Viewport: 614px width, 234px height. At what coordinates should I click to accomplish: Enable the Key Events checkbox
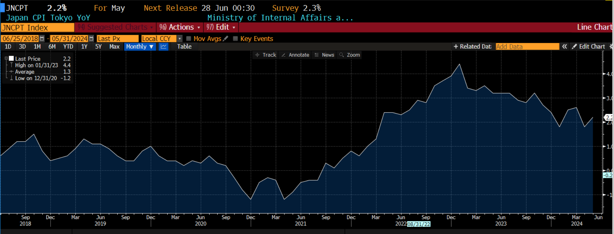(x=235, y=39)
